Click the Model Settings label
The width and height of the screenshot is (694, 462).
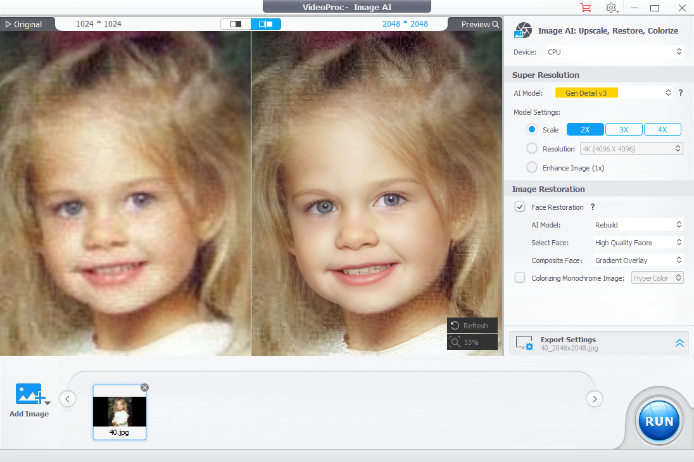[x=537, y=112]
